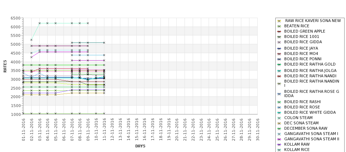Click the 2000 value on rates axis

(x=16, y=97)
